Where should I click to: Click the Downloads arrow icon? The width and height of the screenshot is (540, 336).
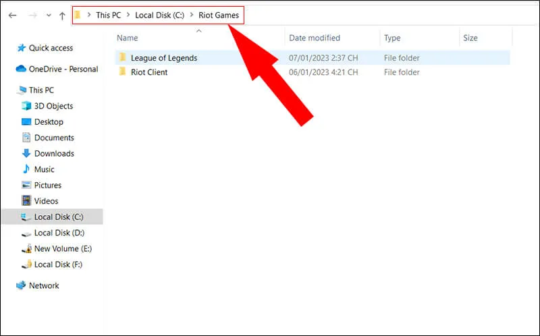click(x=26, y=153)
